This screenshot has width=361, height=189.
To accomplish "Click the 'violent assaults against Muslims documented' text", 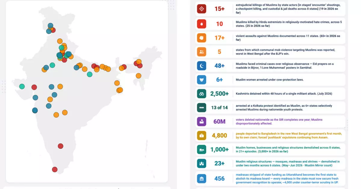I will pos(288,38).
